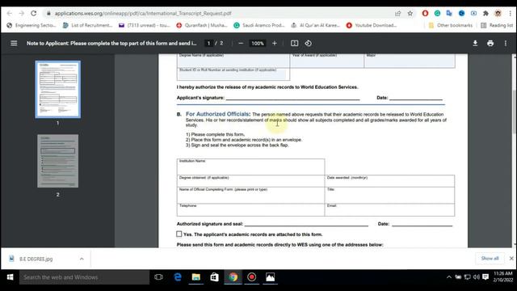Open the red Opera-style extension icon

[x=425, y=13]
